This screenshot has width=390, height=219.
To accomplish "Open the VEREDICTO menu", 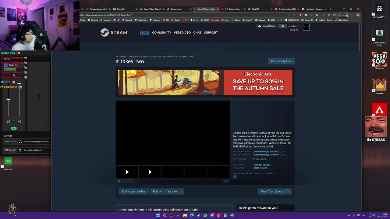I will [x=182, y=33].
